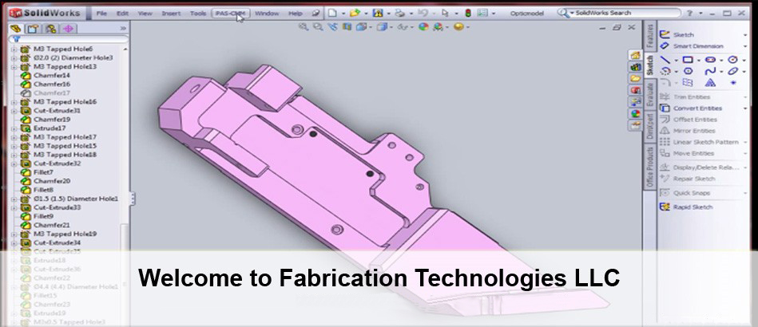Open the Sketch command dropdown arrow

745,35
